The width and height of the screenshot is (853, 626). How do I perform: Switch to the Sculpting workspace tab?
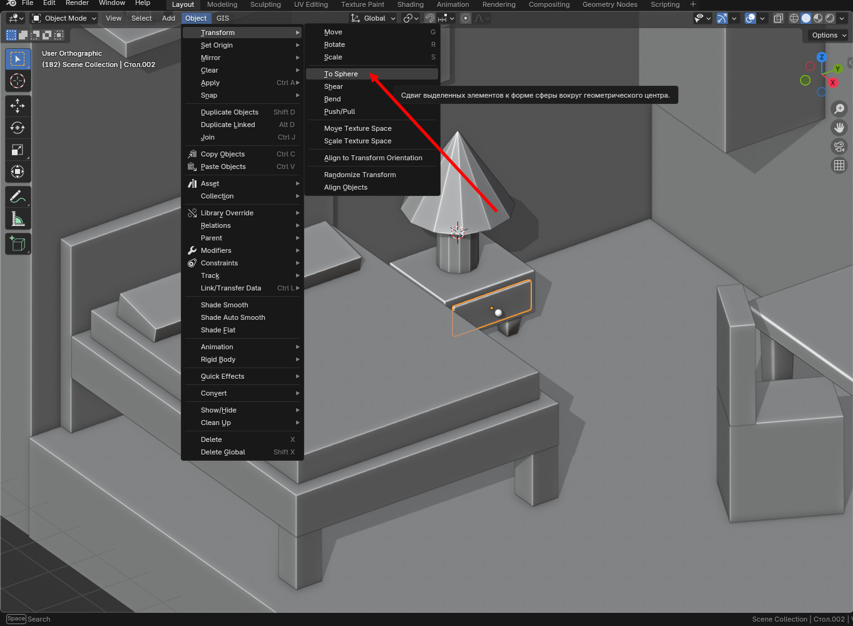pos(265,4)
